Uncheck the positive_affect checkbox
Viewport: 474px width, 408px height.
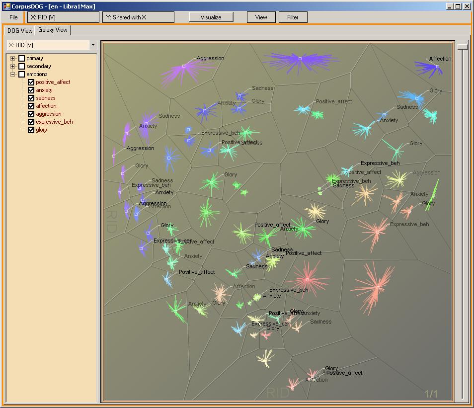point(31,82)
